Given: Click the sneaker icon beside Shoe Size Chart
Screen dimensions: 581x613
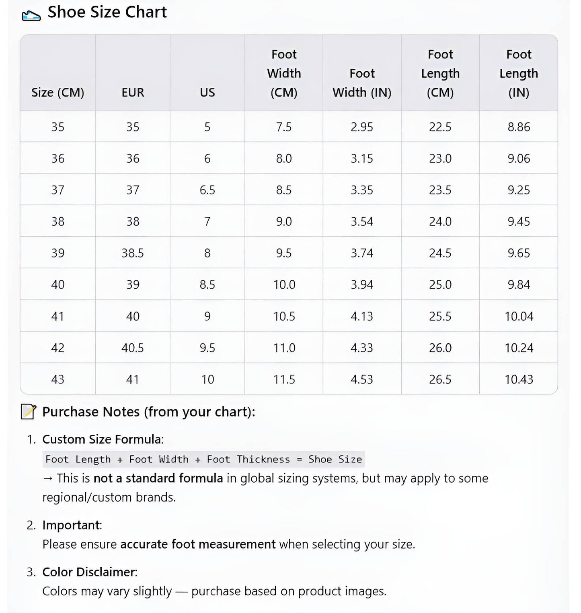Looking at the screenshot, I should (31, 15).
